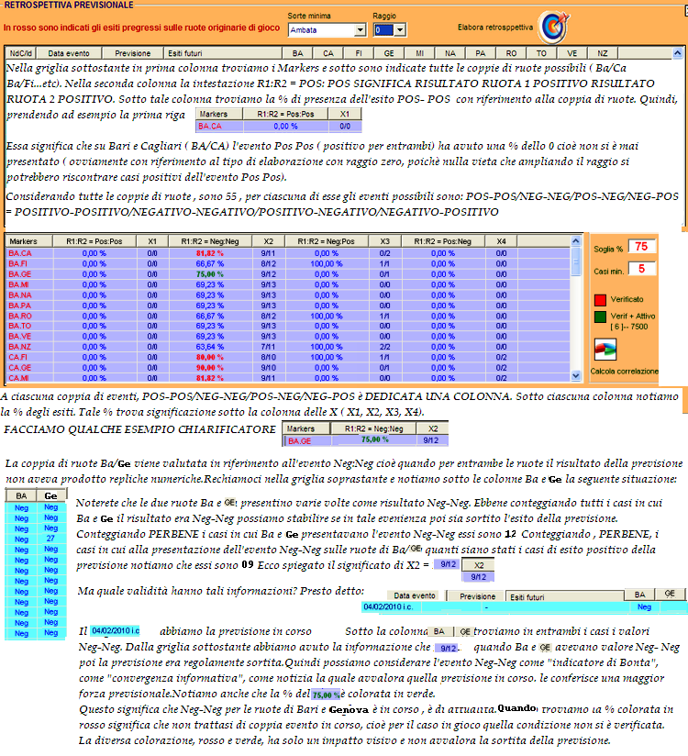The width and height of the screenshot is (688, 756).
Task: Click the R1:R2 = Pos:Neg column header
Action: pos(442,241)
